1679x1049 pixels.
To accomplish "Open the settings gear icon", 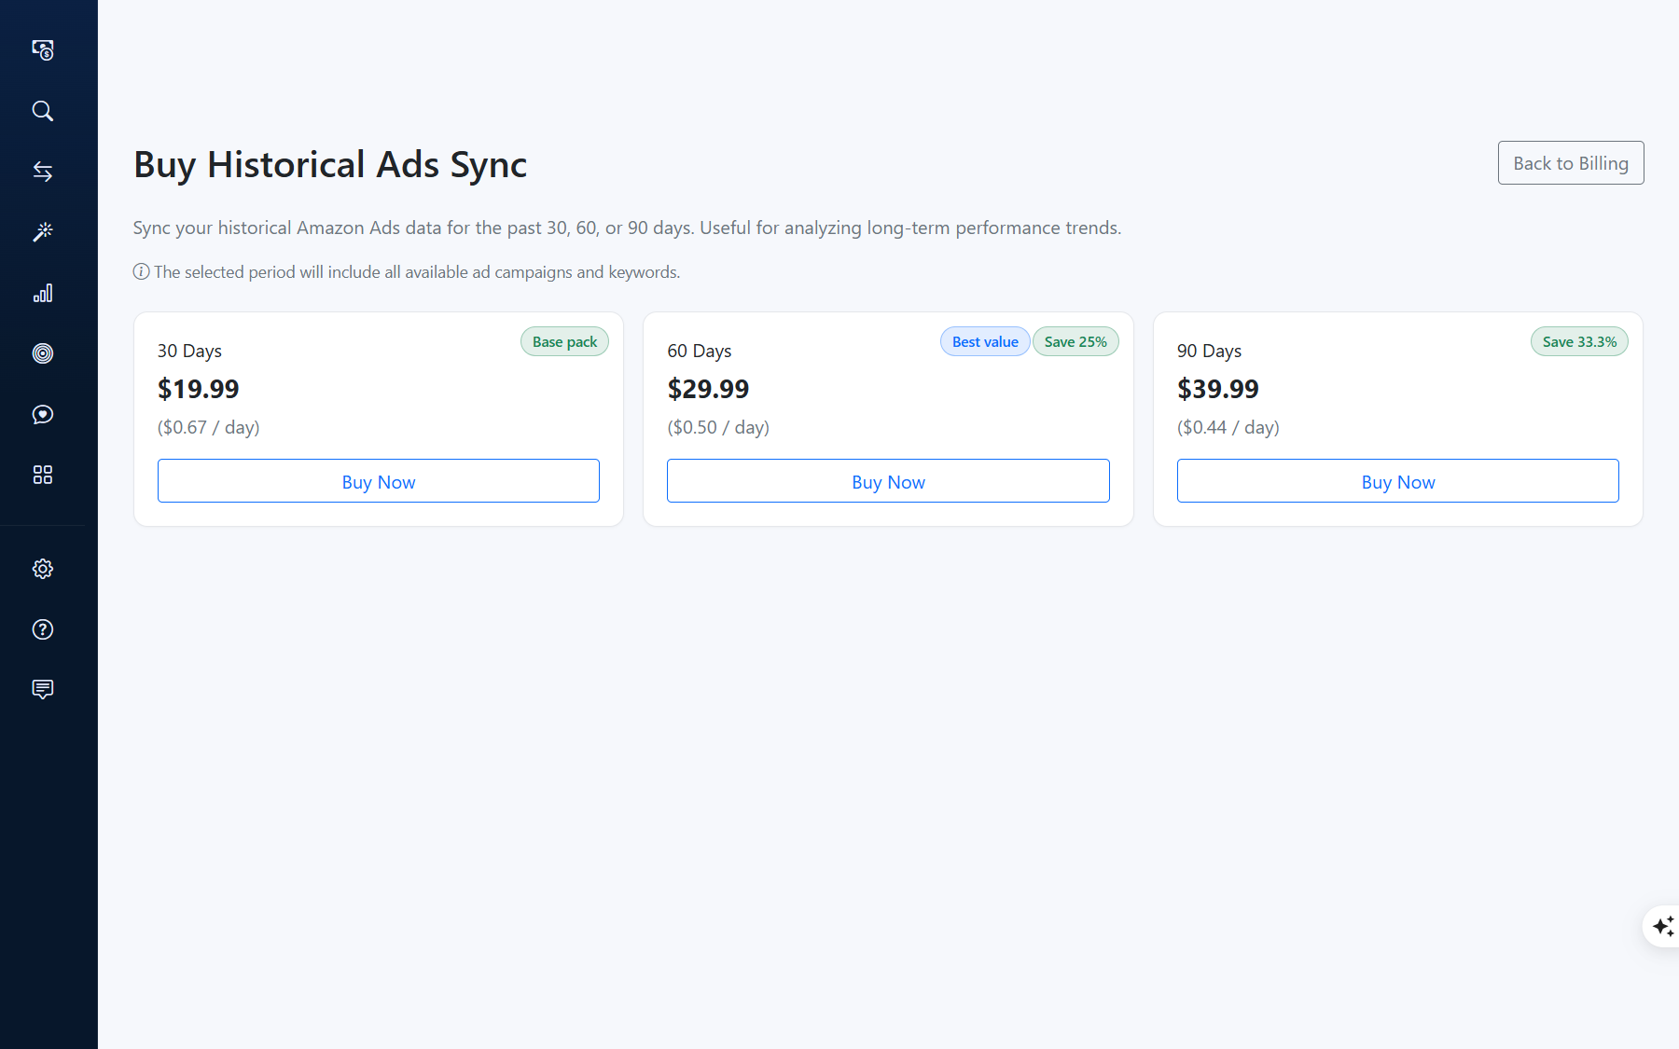I will tap(43, 569).
